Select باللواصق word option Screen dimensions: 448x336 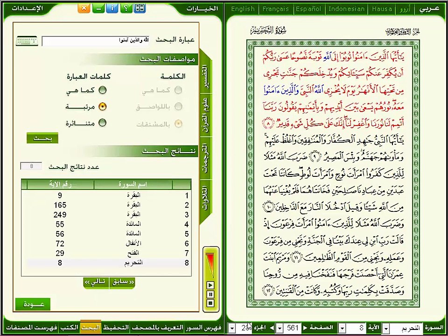(178, 107)
